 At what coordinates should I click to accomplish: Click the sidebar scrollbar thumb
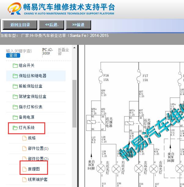74,103
